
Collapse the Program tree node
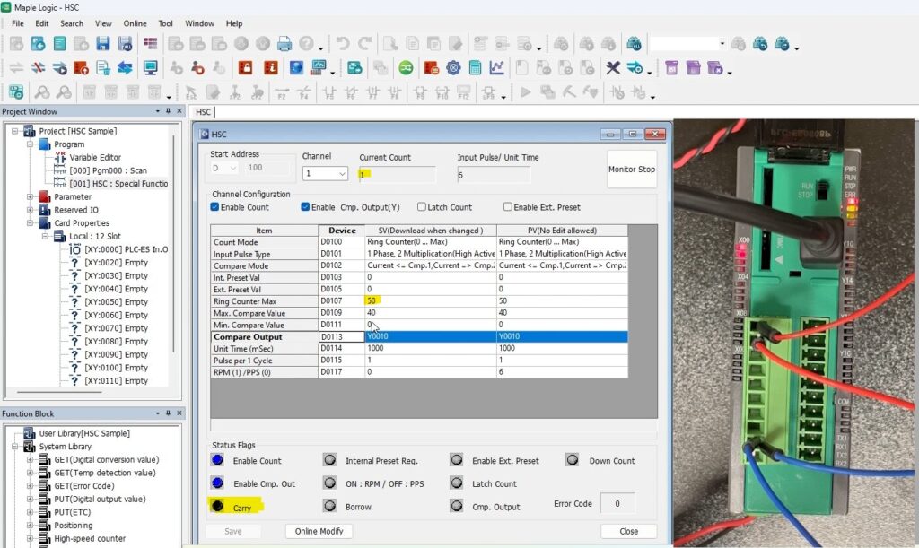(x=30, y=144)
